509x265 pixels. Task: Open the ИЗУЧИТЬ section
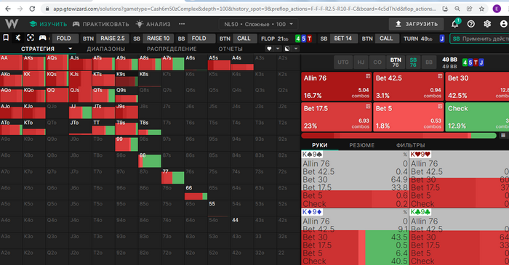coord(48,24)
